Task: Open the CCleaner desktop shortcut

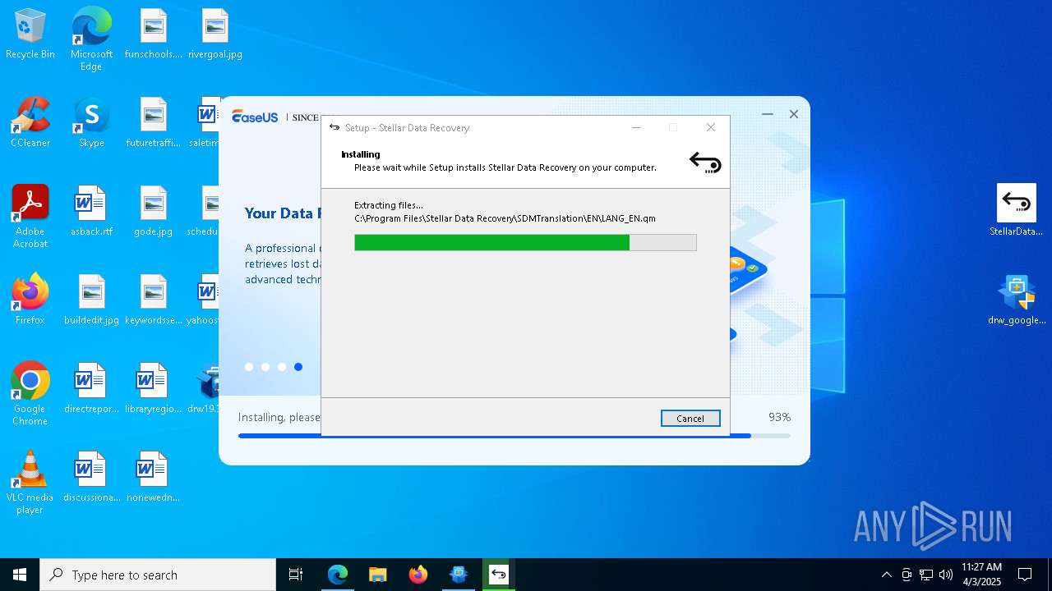Action: pos(30,123)
